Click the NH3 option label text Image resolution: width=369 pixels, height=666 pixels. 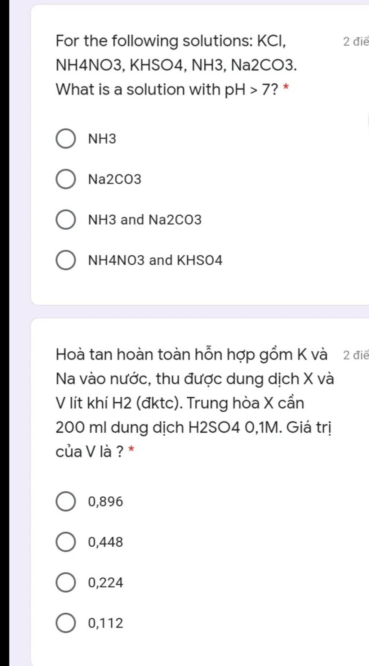(x=102, y=139)
